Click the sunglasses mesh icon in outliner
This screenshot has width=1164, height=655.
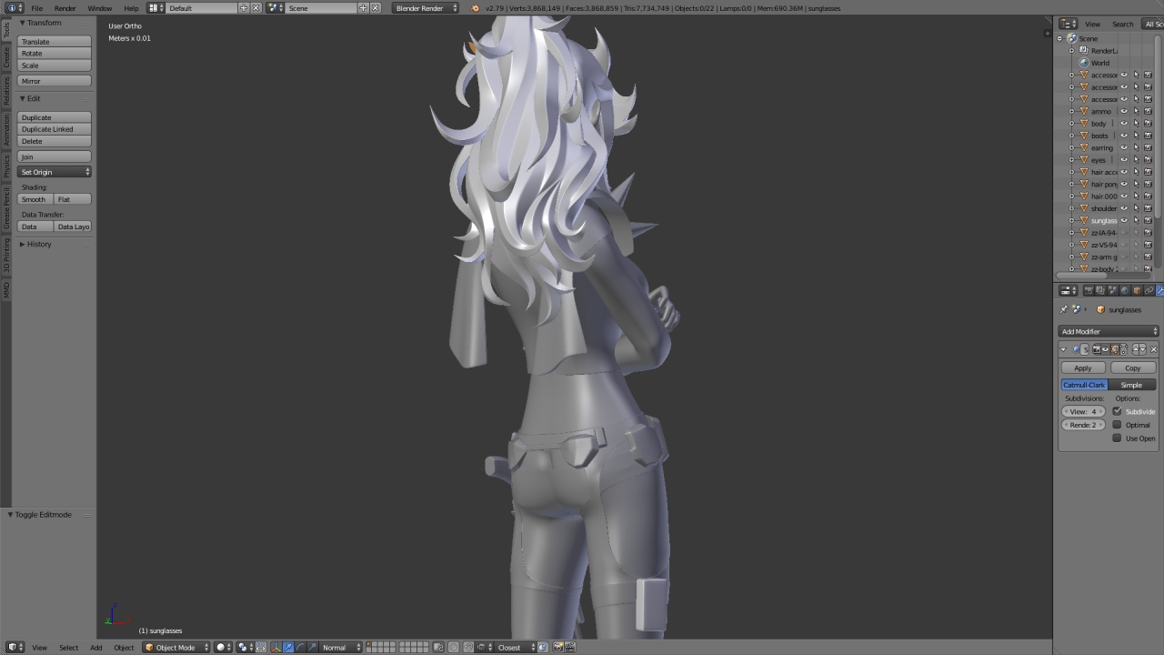coord(1084,220)
